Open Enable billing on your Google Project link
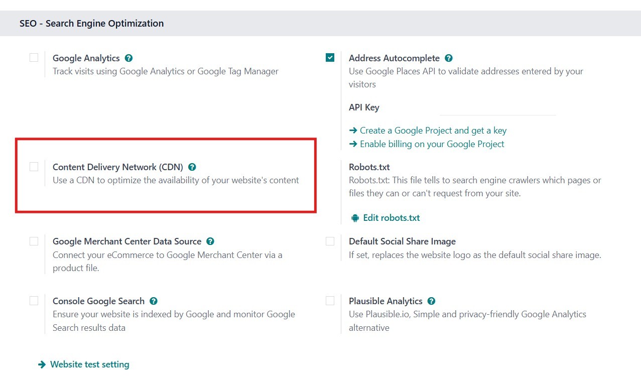The image size is (641, 381). point(432,144)
